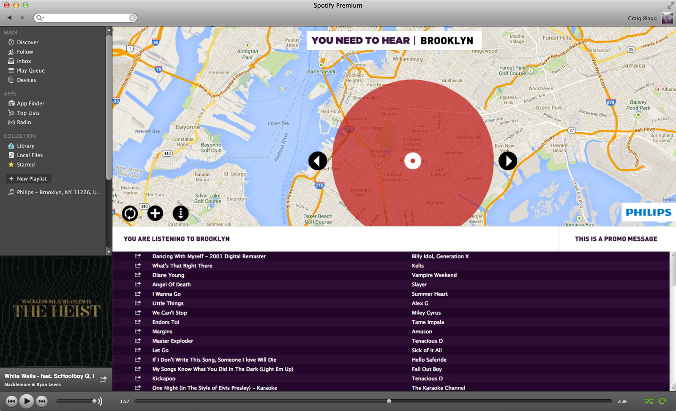Share Dancing With Myself track
676x411 pixels.
coord(138,256)
